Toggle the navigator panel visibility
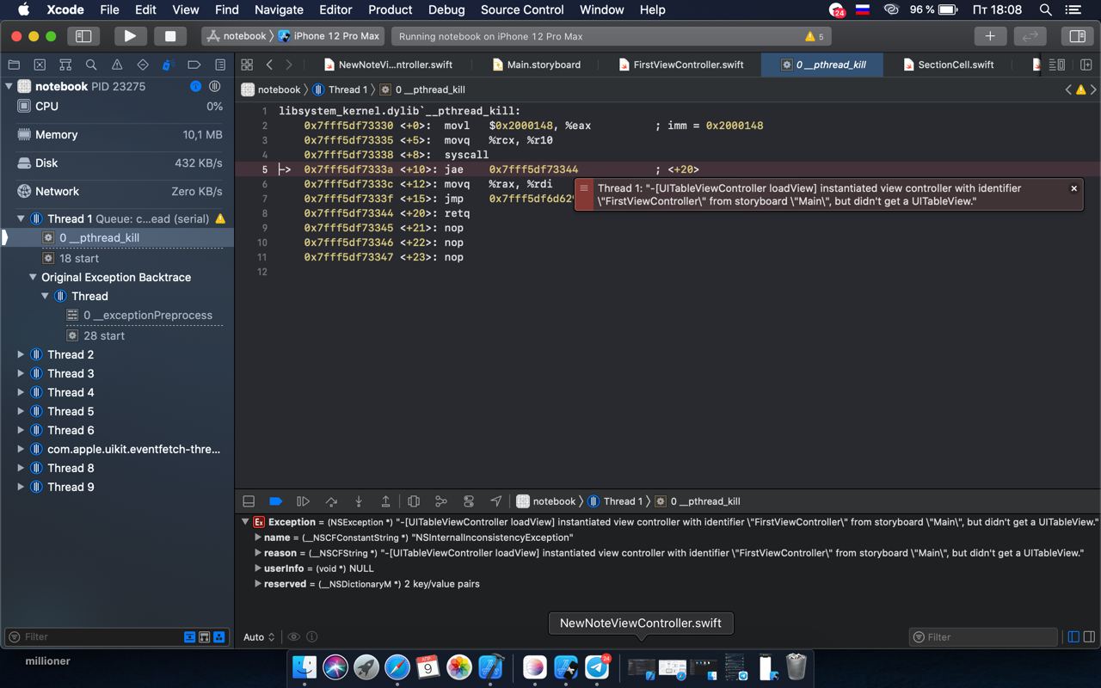 tap(83, 36)
